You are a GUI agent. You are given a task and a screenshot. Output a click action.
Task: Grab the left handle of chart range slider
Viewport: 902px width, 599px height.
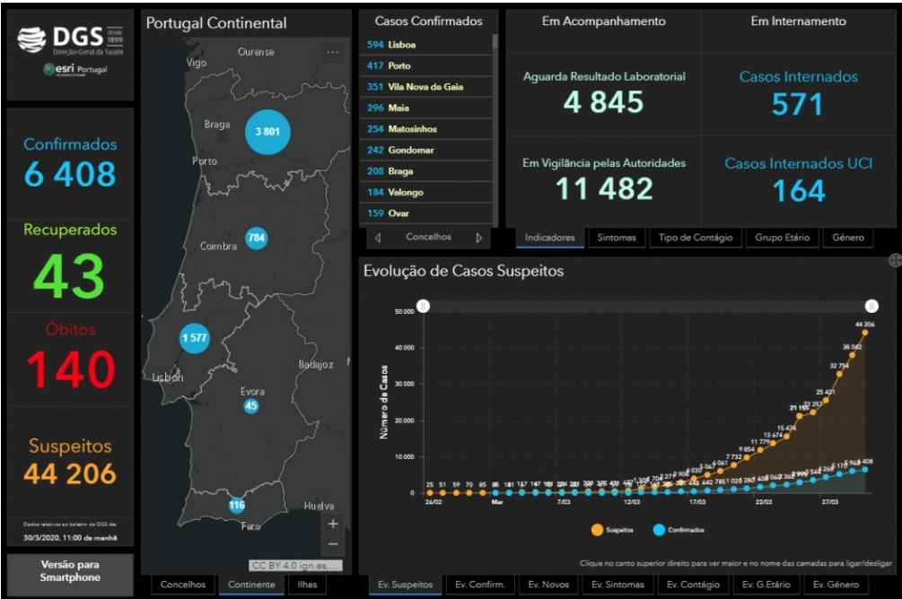click(x=424, y=306)
